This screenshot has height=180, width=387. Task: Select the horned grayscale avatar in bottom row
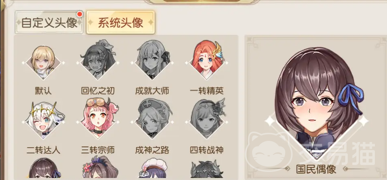(207, 169)
